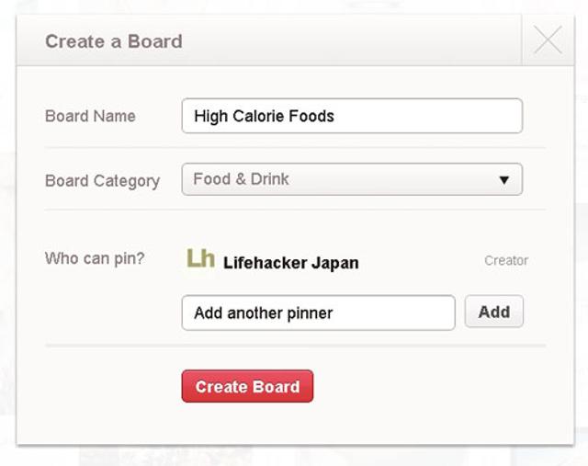The image size is (588, 466).
Task: Select the Lifehacker Japan pinner name
Action: click(x=290, y=263)
